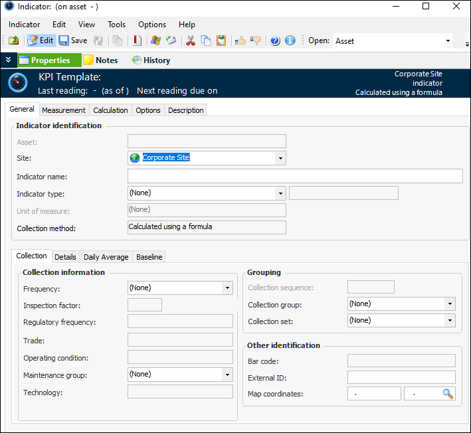The width and height of the screenshot is (471, 433).
Task: Expand the Collection group dropdown
Action: coord(450,304)
